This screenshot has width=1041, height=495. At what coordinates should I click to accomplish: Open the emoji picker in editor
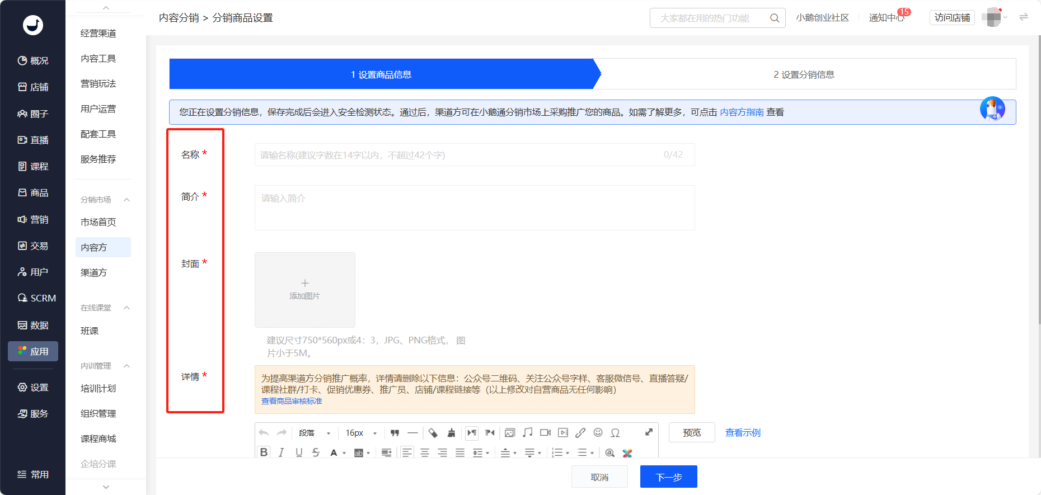tap(598, 433)
